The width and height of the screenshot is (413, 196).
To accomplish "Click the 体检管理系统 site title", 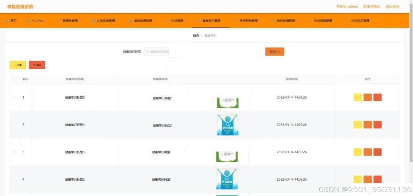I will [20, 7].
